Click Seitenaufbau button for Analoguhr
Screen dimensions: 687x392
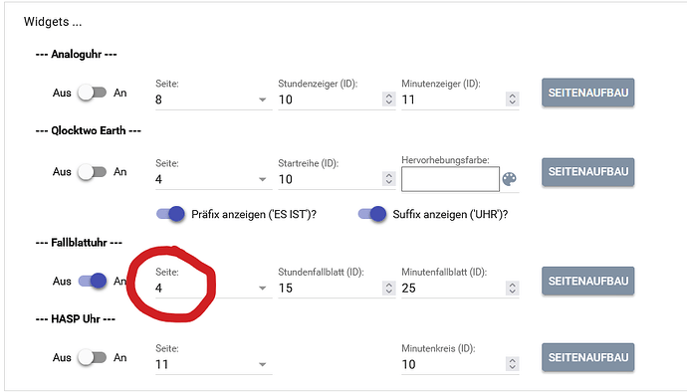pyautogui.click(x=588, y=93)
